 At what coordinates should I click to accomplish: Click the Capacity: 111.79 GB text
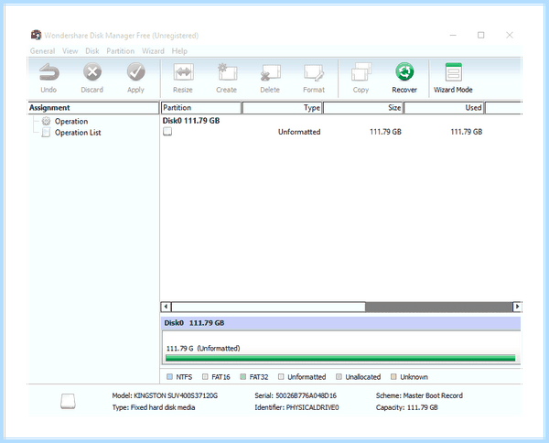(407, 407)
